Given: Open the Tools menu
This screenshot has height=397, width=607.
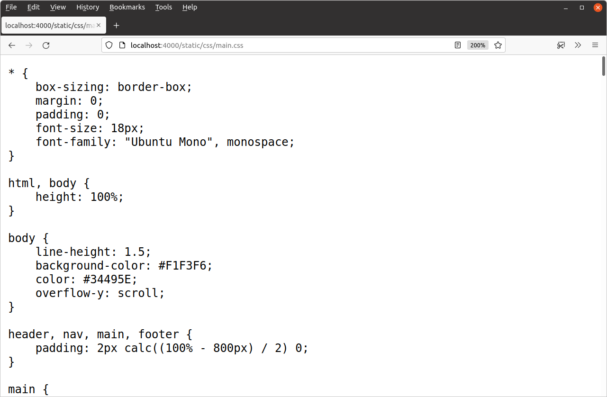Looking at the screenshot, I should coord(163,7).
